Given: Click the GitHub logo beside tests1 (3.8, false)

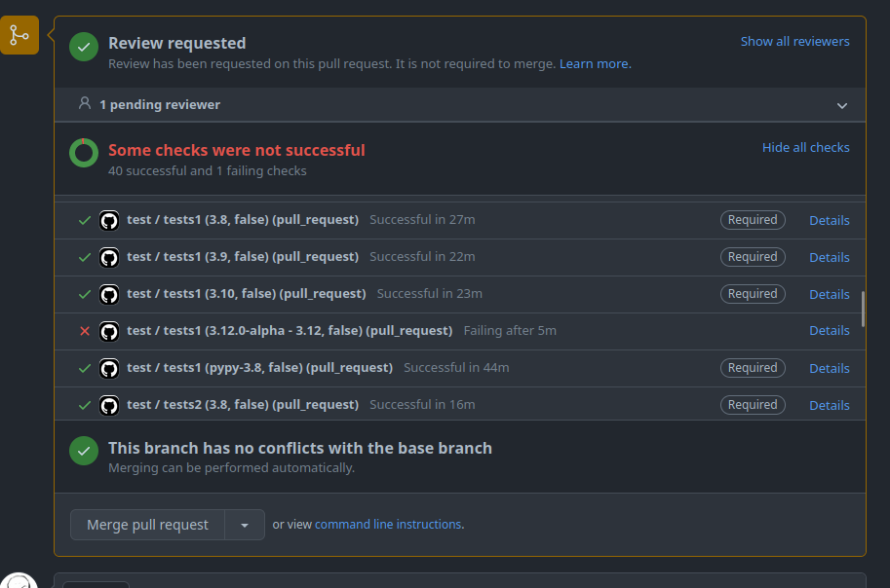Looking at the screenshot, I should (x=109, y=220).
